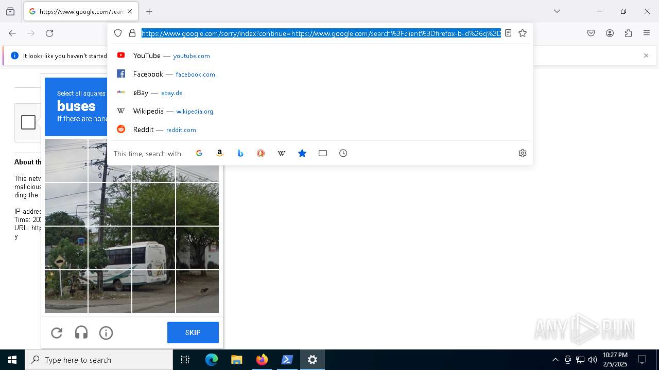Select captcha tile showing bus rear
Viewport: 659px width, 370px height.
click(153, 248)
